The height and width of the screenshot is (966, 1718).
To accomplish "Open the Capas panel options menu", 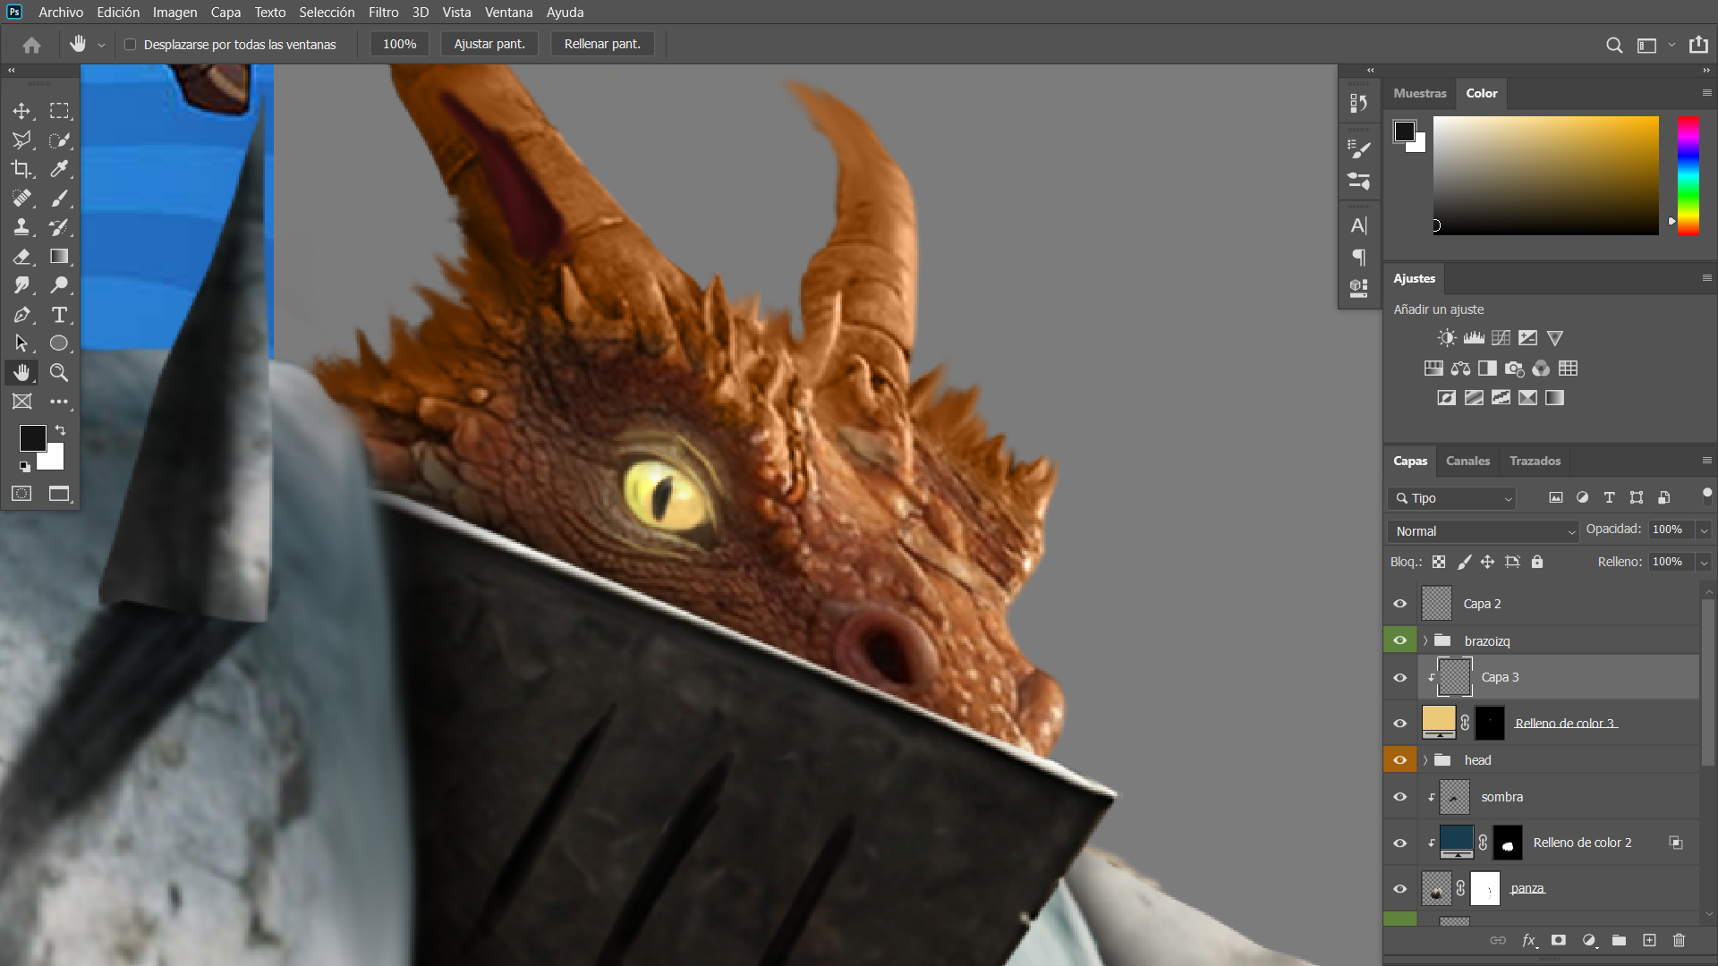I will click(1706, 461).
